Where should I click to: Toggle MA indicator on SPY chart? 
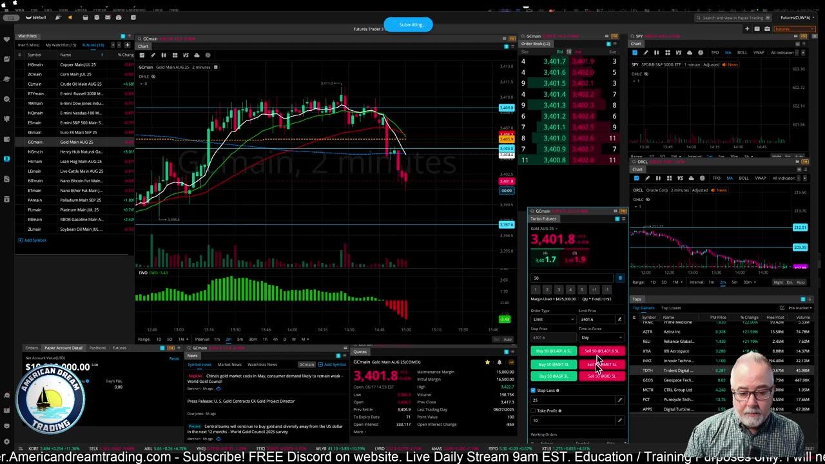click(729, 52)
